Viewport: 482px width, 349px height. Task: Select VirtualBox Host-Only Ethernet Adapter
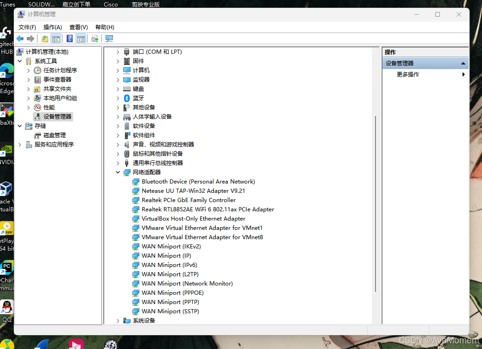(194, 218)
